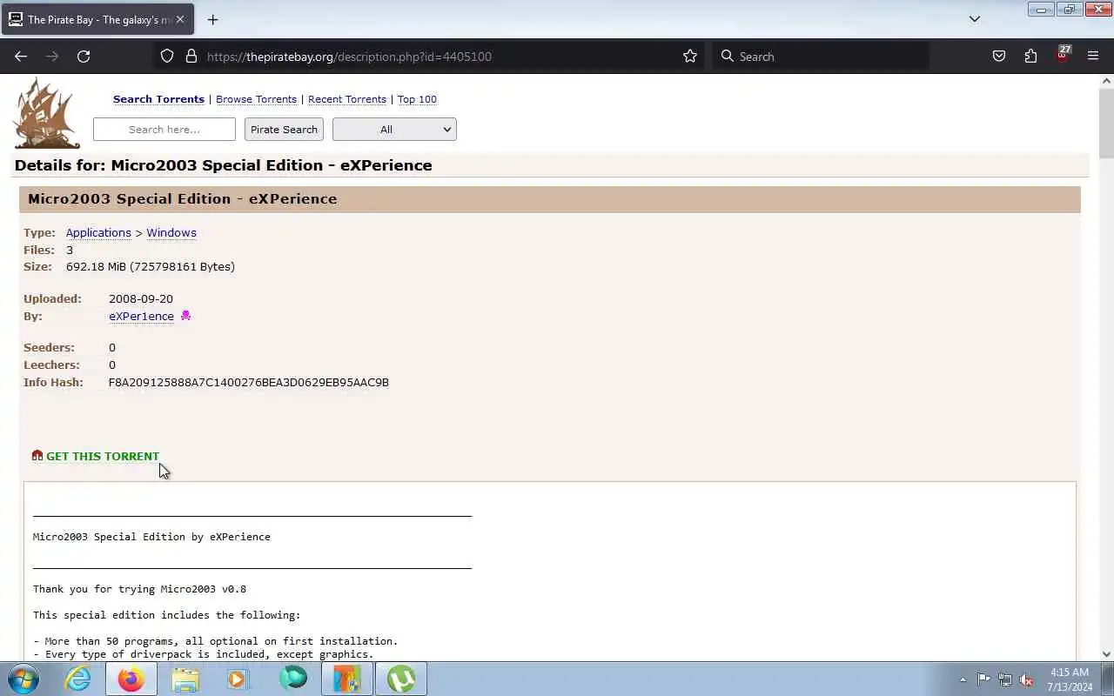
Task: Open uTorrent from the taskbar
Action: [x=400, y=679]
